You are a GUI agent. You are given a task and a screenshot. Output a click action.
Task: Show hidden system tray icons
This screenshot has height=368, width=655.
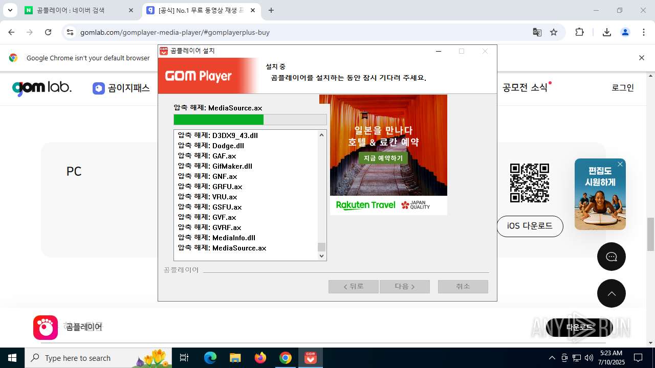552,358
